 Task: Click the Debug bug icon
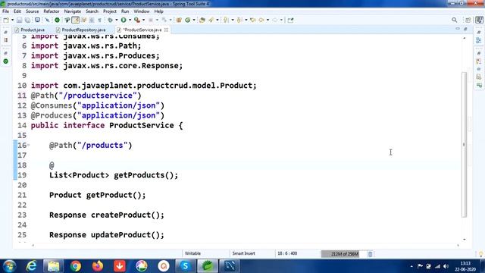pyautogui.click(x=110, y=20)
